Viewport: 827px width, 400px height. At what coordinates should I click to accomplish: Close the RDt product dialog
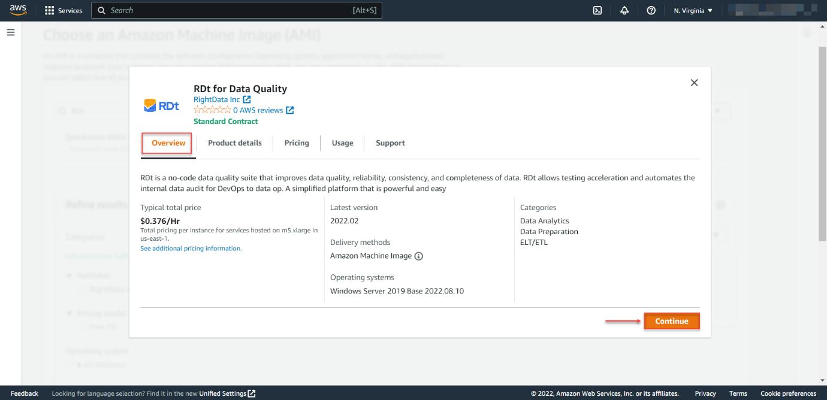(694, 83)
